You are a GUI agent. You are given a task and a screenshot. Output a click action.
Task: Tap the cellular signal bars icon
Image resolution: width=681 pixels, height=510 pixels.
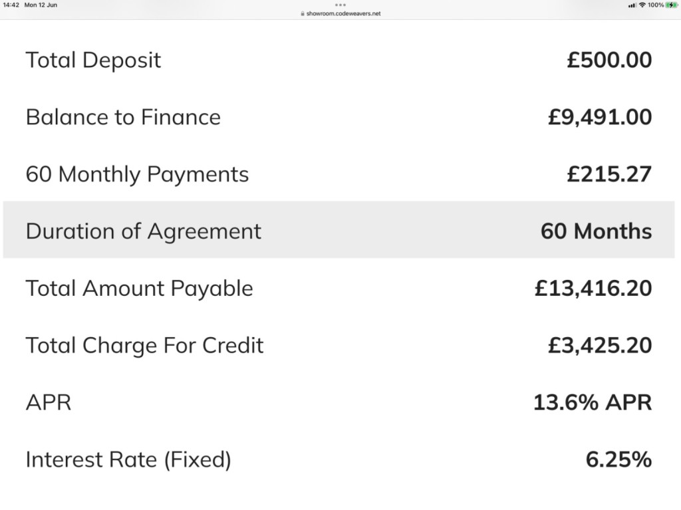tap(632, 5)
